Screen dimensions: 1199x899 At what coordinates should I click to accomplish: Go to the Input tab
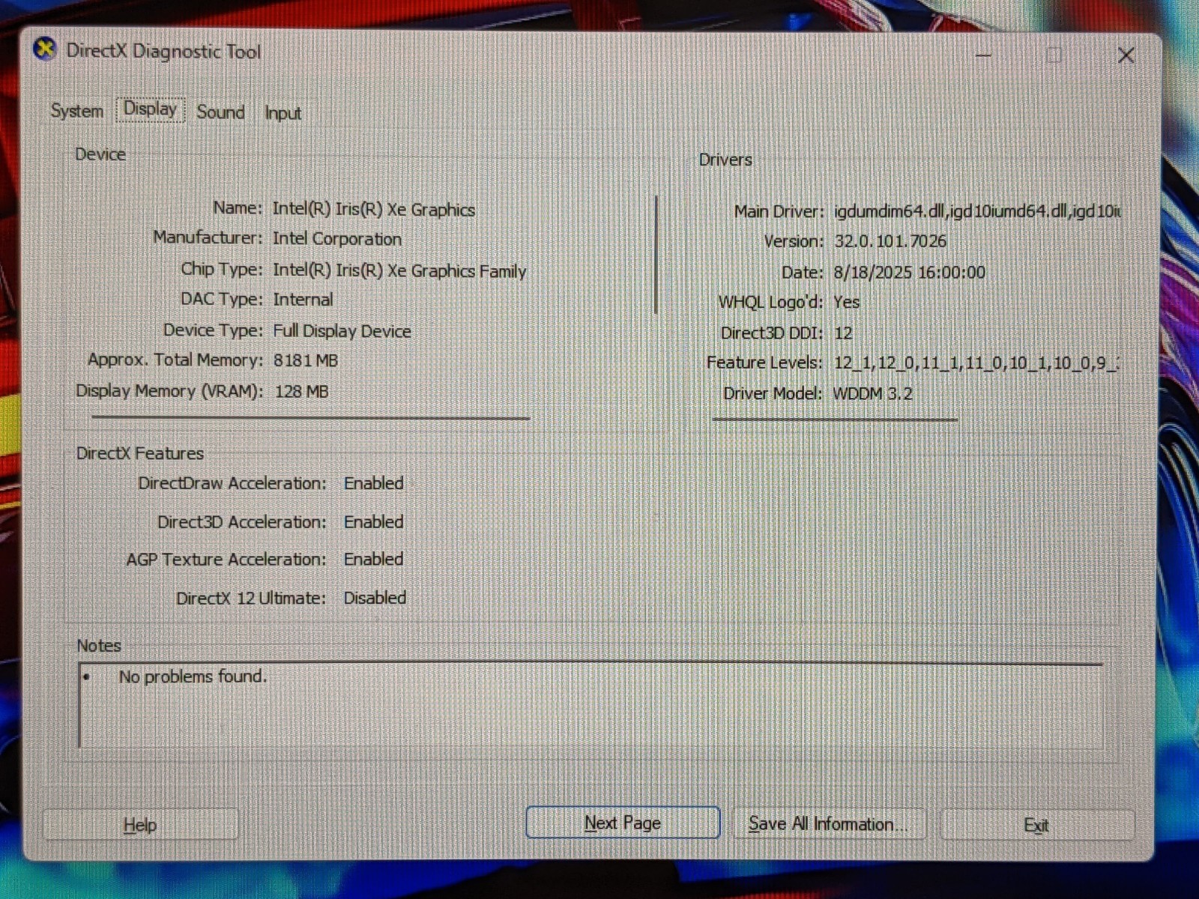(283, 113)
